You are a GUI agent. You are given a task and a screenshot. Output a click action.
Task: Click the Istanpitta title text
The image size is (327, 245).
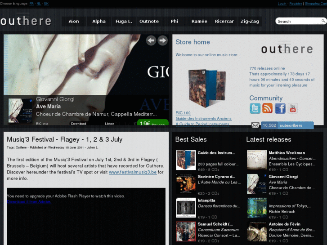tap(206, 200)
